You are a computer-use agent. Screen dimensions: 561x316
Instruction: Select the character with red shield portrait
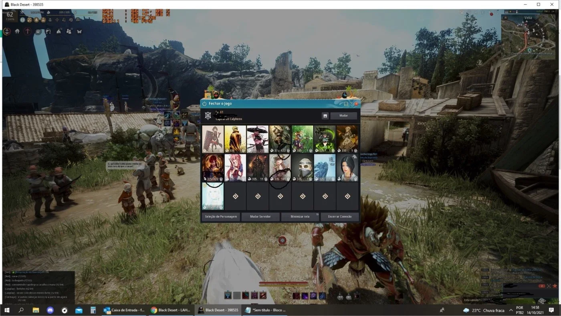(x=213, y=139)
